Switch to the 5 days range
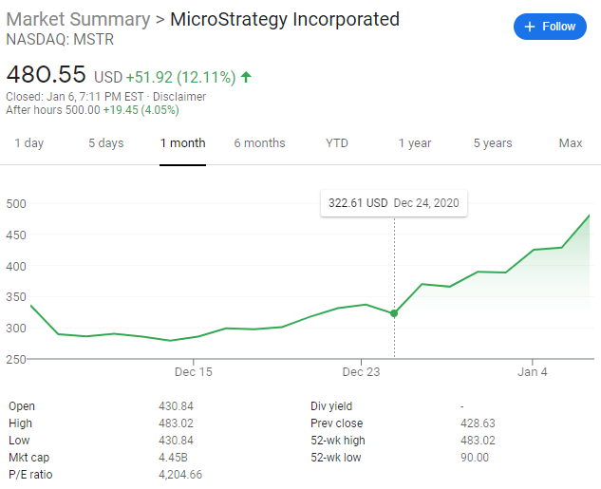This screenshot has width=601, height=489. (x=106, y=143)
